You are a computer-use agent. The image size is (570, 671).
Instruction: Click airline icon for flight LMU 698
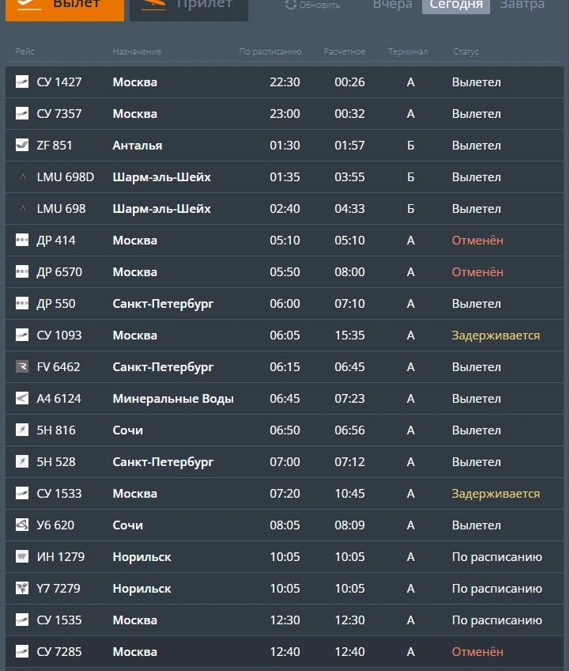(23, 208)
